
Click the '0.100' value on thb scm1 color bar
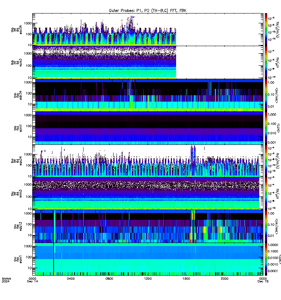(x=272, y=124)
